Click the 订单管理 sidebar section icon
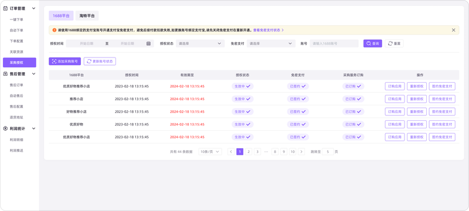 pyautogui.click(x=5, y=8)
